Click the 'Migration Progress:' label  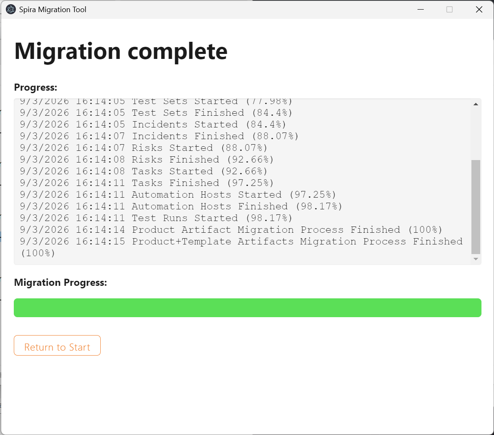[x=61, y=282]
